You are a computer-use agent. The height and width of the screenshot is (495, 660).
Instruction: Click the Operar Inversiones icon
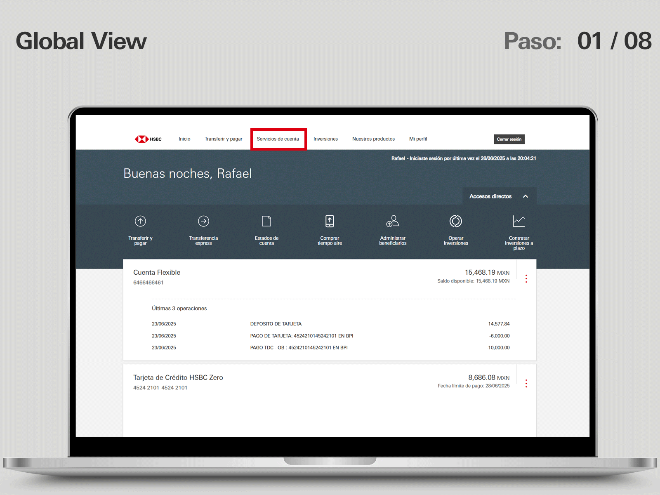(x=456, y=222)
